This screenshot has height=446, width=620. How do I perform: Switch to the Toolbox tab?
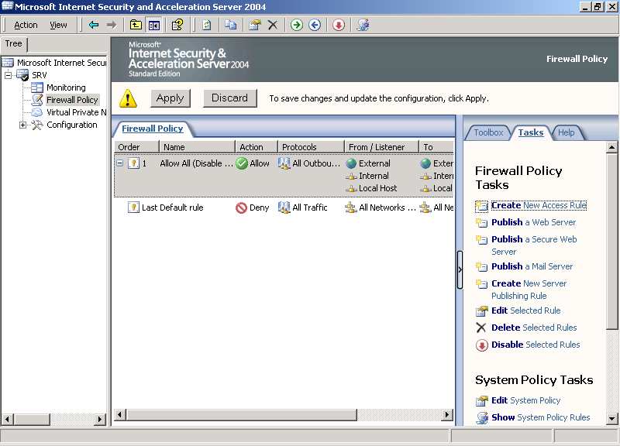488,132
